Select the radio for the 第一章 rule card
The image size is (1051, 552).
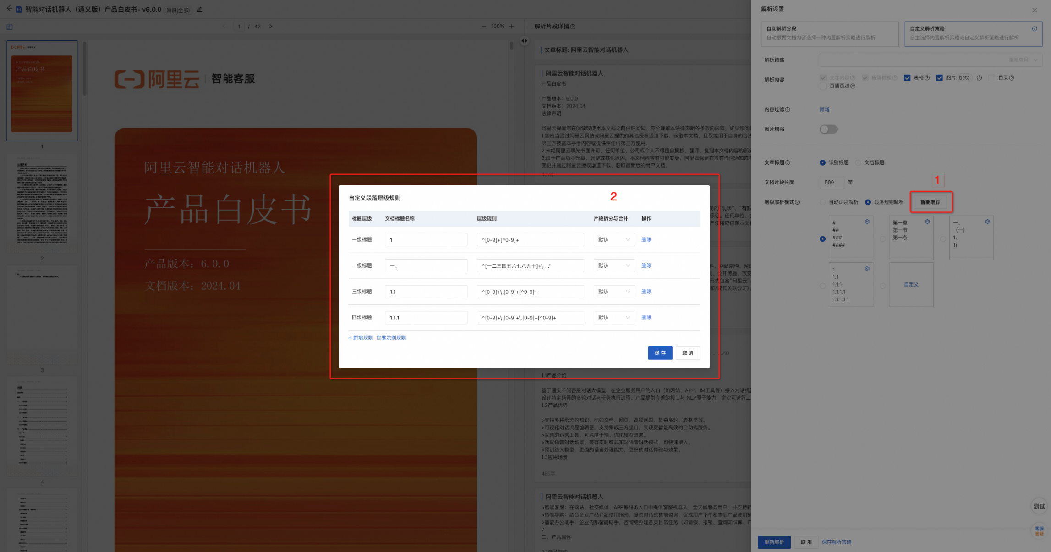pos(883,239)
